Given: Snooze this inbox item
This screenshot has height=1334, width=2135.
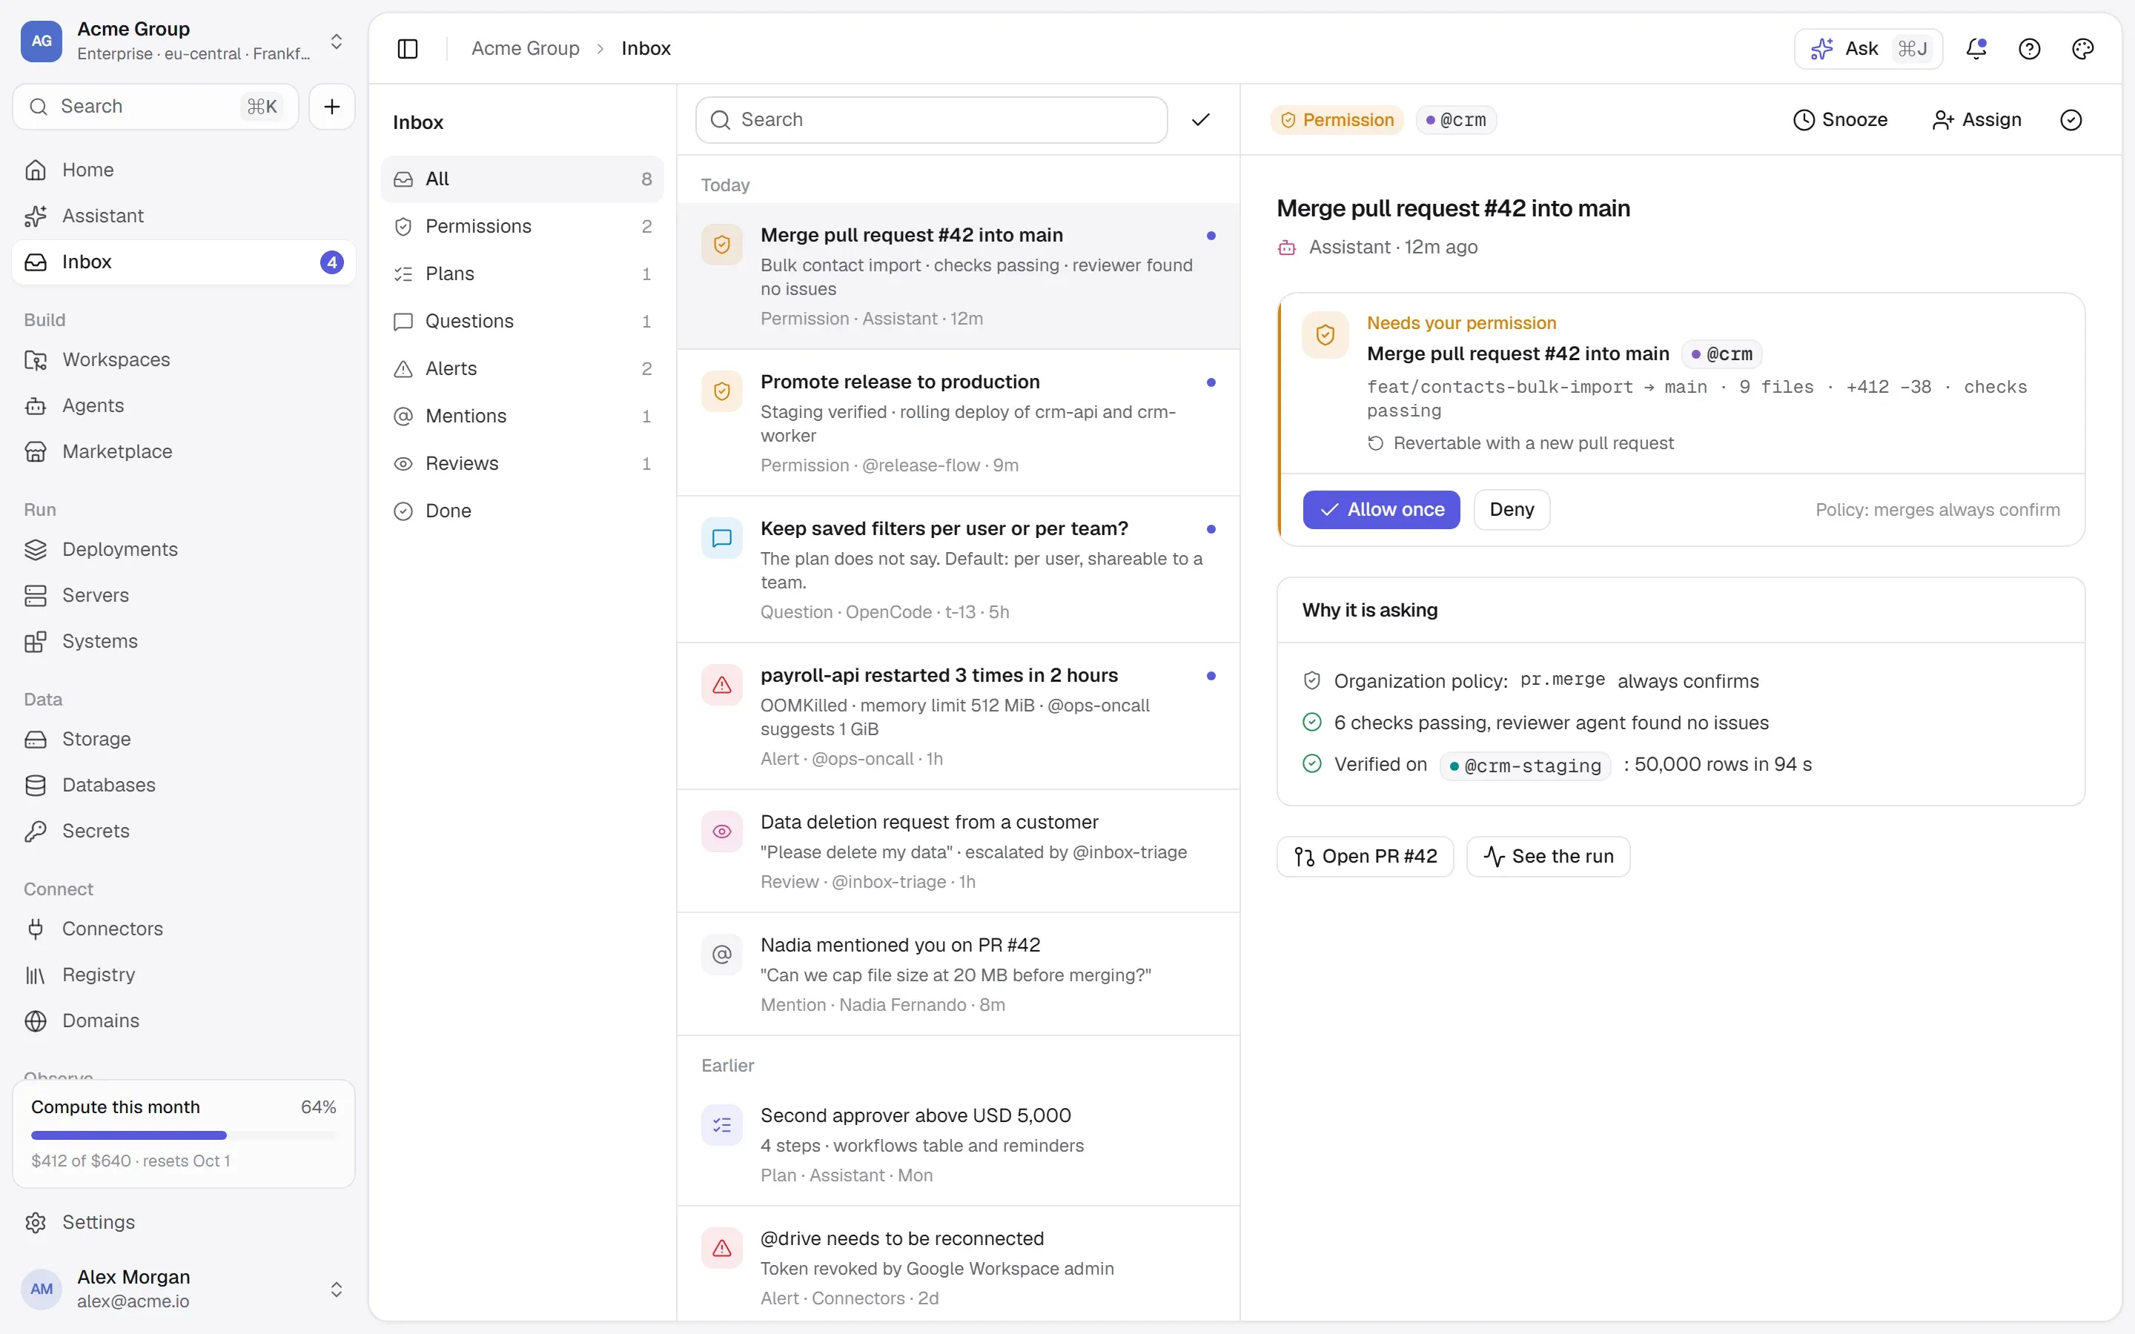Looking at the screenshot, I should coord(1841,120).
